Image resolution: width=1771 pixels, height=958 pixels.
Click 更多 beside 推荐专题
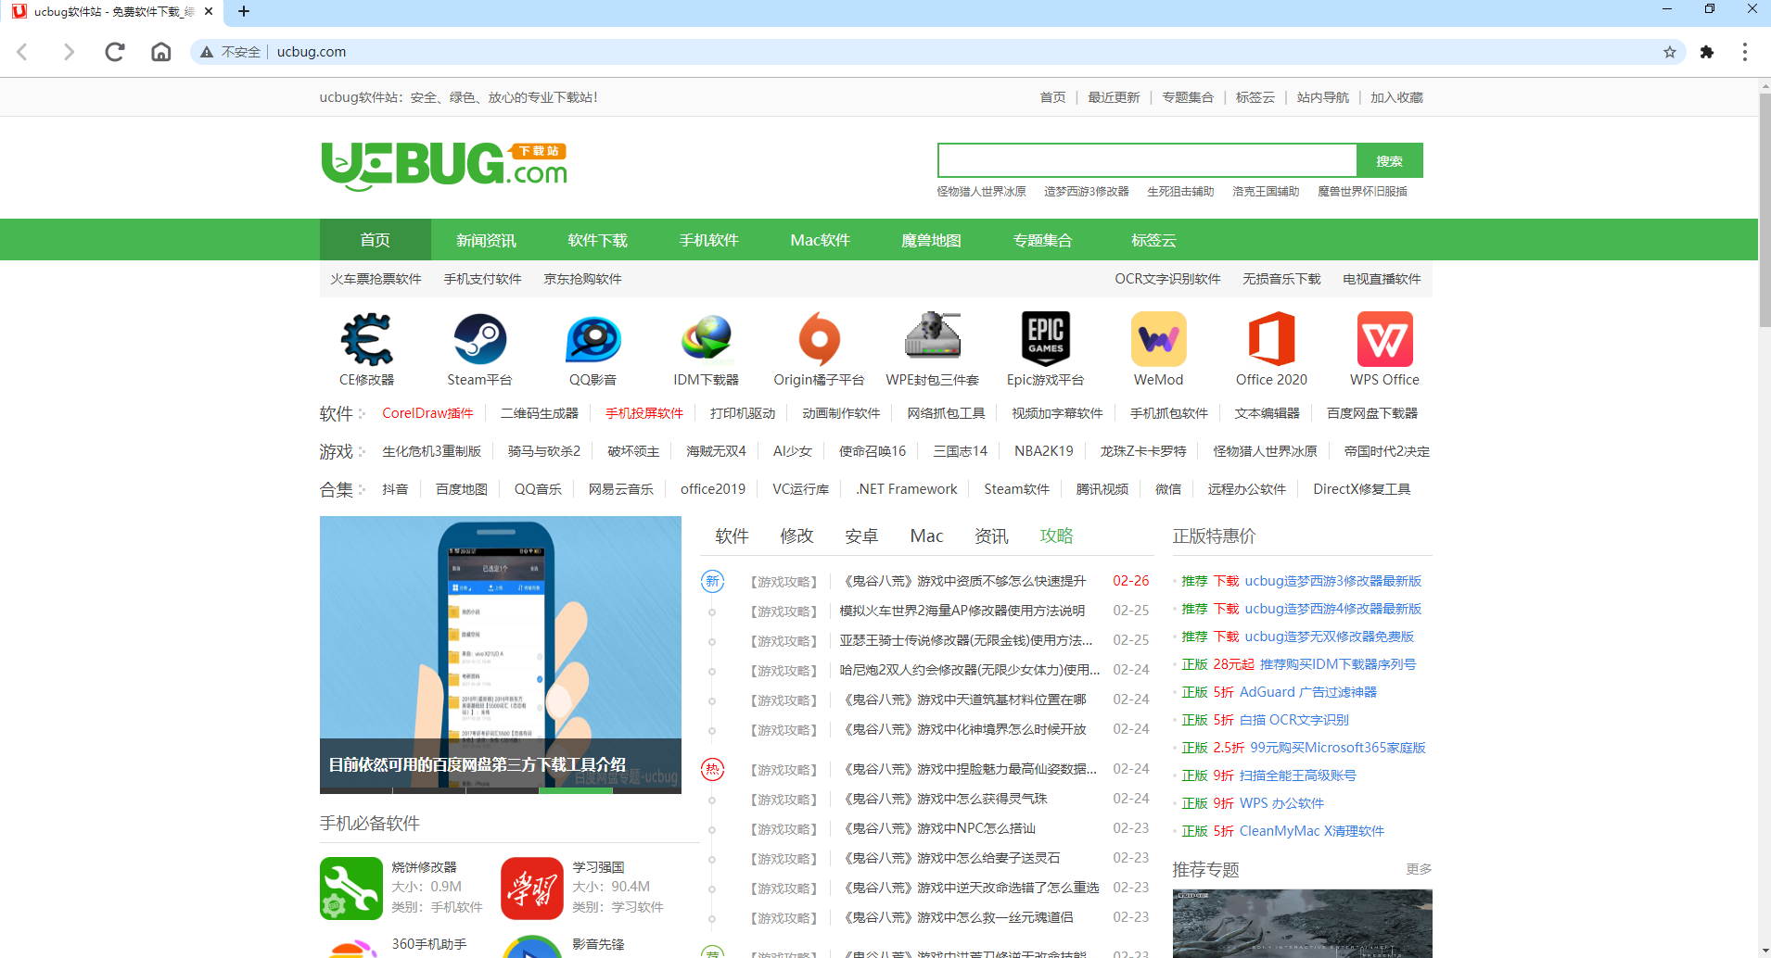1419,869
